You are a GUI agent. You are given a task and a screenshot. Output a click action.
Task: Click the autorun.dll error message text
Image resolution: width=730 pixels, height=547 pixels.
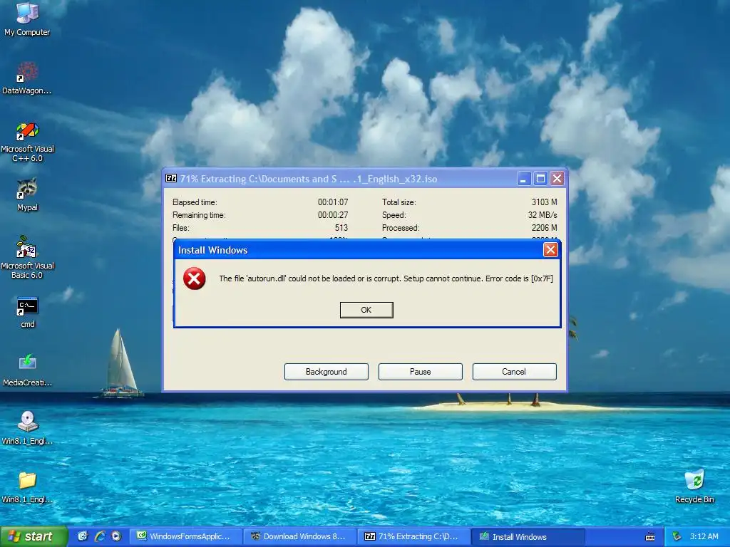pos(386,278)
